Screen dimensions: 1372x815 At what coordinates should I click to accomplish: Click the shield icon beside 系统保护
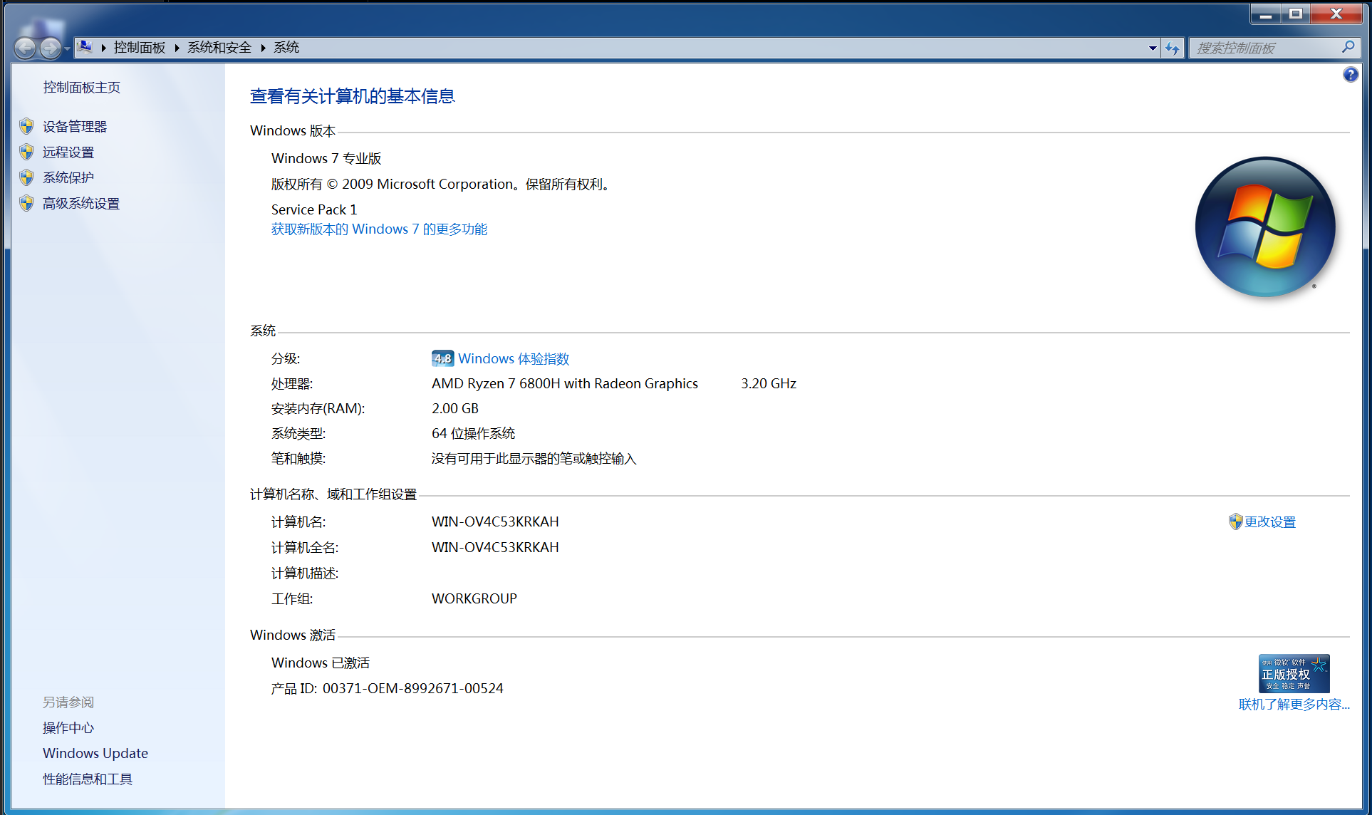pos(26,177)
